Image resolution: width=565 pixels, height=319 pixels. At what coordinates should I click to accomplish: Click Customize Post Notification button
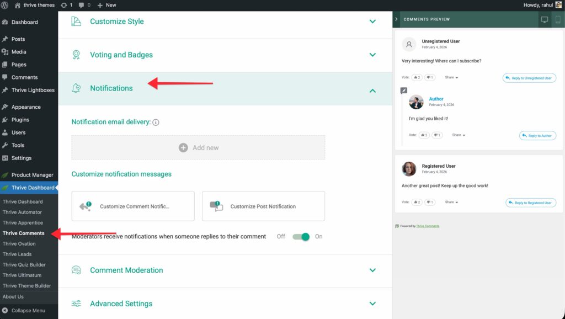263,206
